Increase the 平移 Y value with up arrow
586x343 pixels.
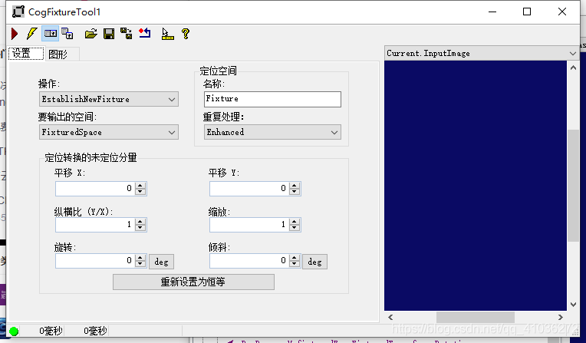295,186
